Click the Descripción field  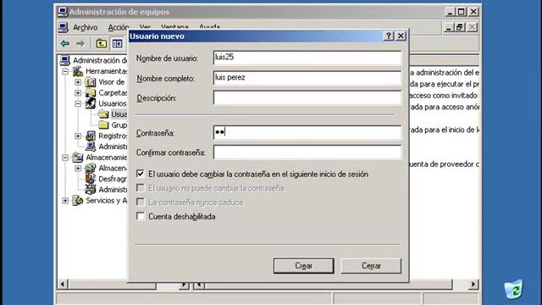[x=307, y=98]
